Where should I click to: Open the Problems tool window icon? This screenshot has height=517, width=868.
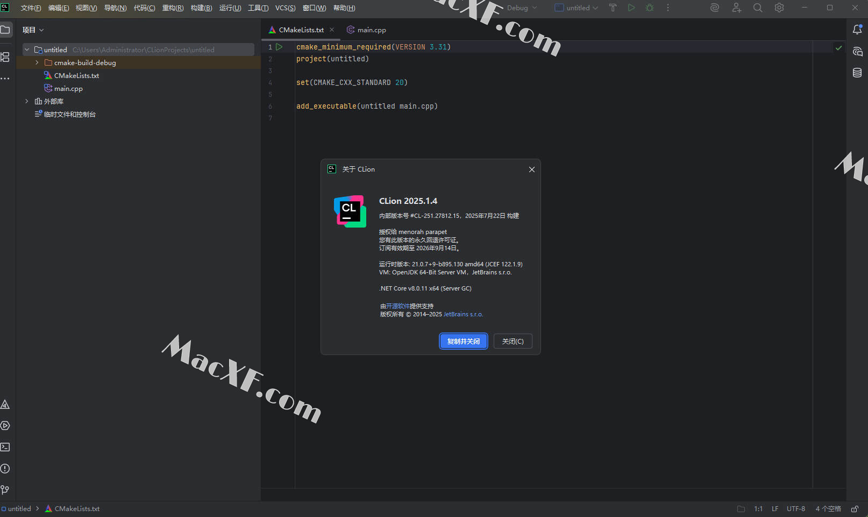click(5, 469)
